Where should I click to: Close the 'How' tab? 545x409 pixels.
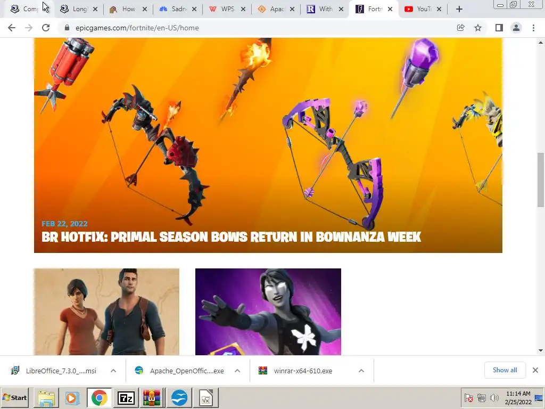tap(145, 10)
